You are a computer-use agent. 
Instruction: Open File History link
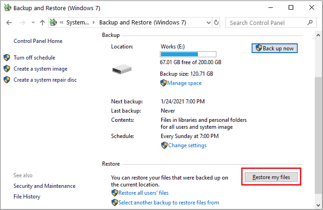click(27, 197)
